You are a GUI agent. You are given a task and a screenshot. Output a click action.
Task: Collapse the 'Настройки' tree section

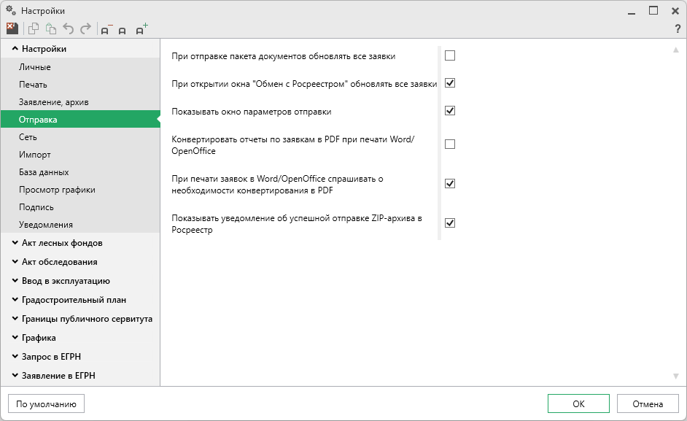(x=15, y=49)
